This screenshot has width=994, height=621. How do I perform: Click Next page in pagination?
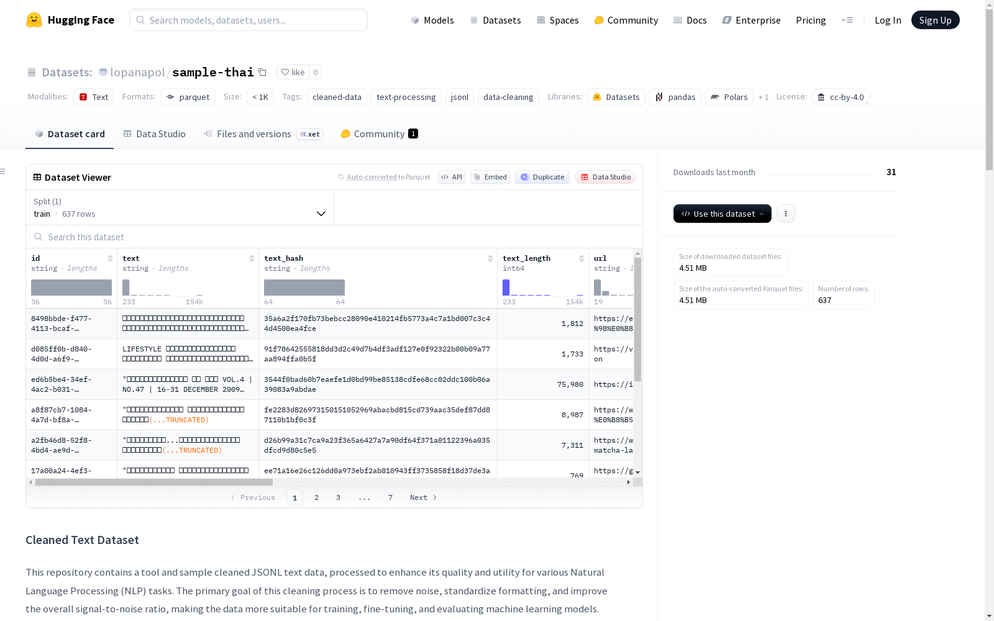423,497
